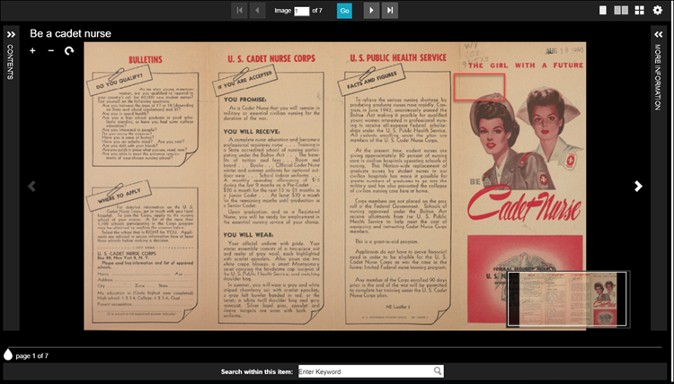
Task: Switch to single page view
Action: click(601, 10)
